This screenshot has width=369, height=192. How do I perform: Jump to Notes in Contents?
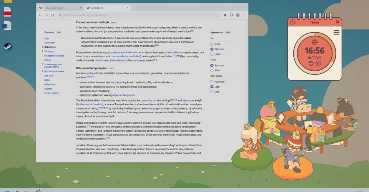[47, 80]
